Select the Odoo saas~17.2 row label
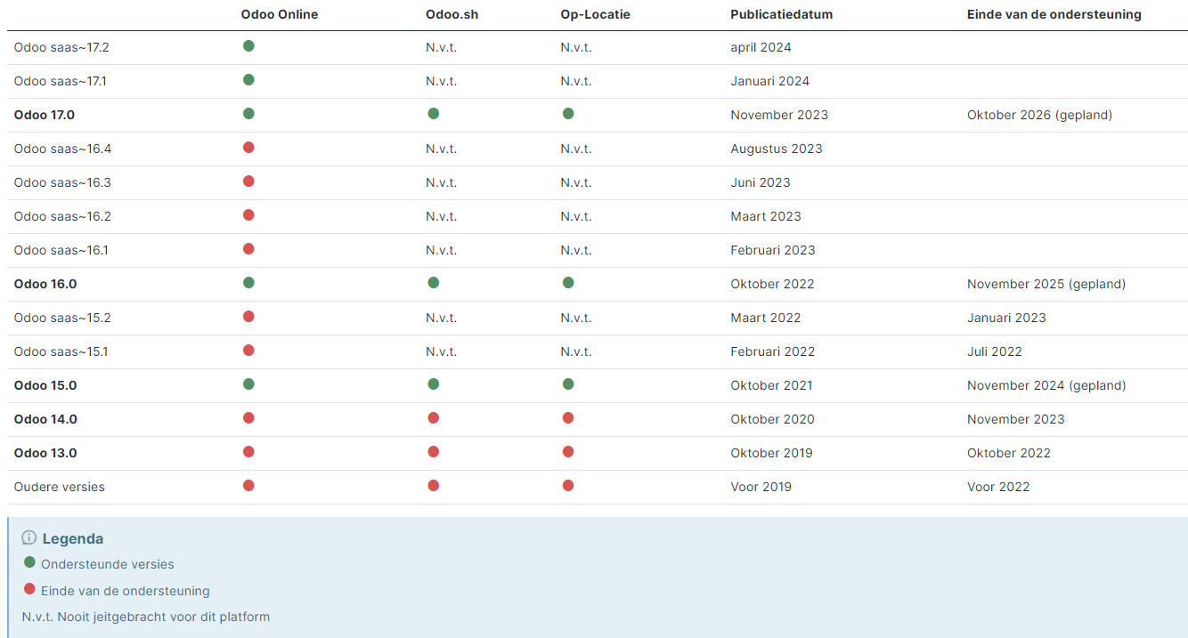This screenshot has width=1188, height=638. (61, 47)
